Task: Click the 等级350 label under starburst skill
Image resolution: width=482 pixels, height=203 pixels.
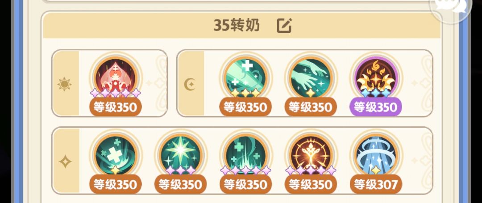Action: pyautogui.click(x=180, y=184)
